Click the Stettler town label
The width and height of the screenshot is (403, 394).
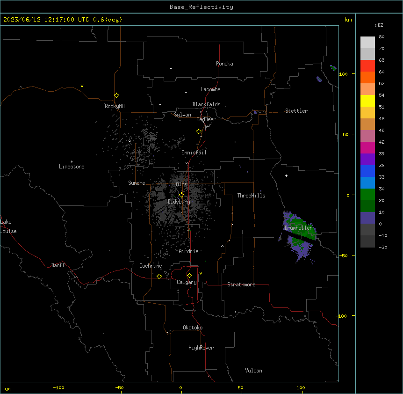click(x=296, y=111)
